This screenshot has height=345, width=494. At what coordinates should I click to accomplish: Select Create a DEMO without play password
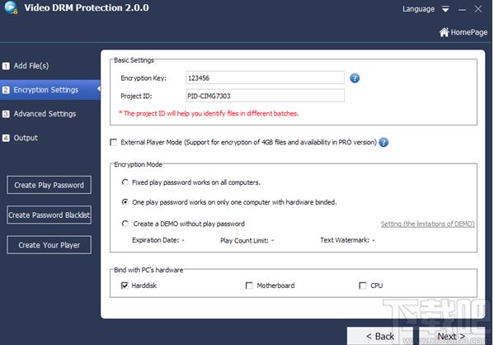[x=125, y=224]
